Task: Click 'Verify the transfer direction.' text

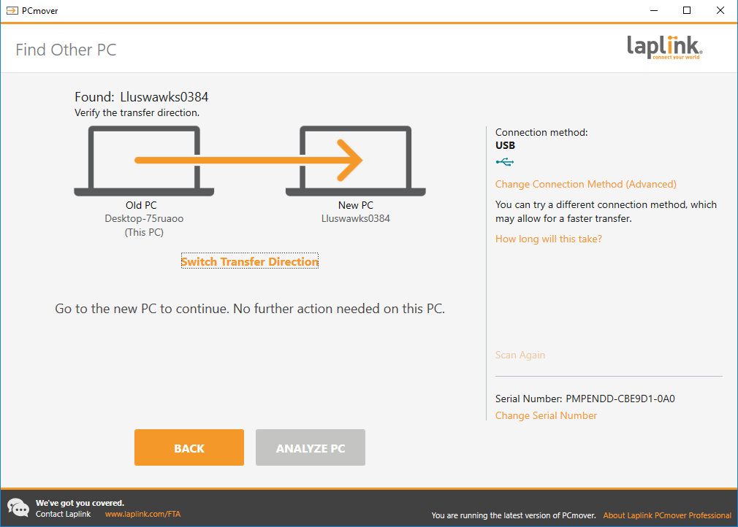Action: [x=137, y=113]
